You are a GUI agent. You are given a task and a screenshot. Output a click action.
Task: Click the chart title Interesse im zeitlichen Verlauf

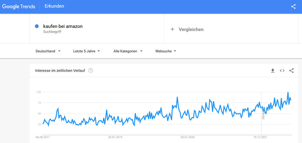[60, 71]
